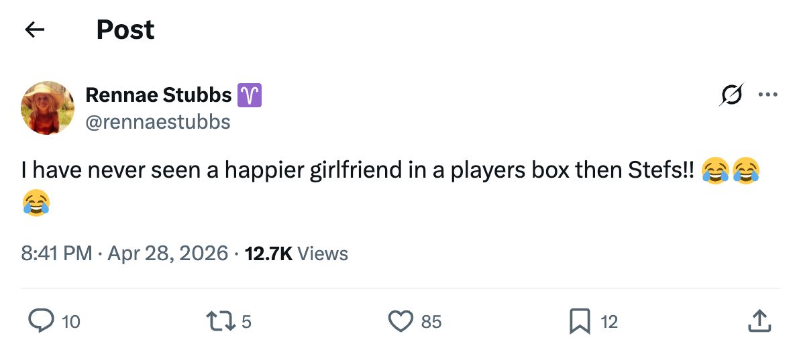Click the @rennaestubbs handle
The height and width of the screenshot is (344, 795).
(158, 121)
